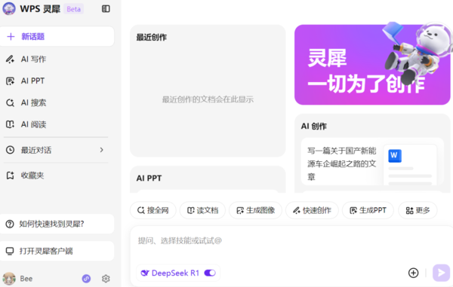Collapse the sidebar with the panel icon

[106, 9]
